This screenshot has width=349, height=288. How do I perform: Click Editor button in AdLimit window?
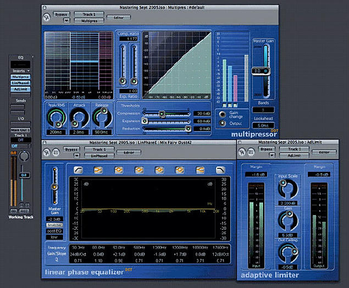[x=324, y=152]
